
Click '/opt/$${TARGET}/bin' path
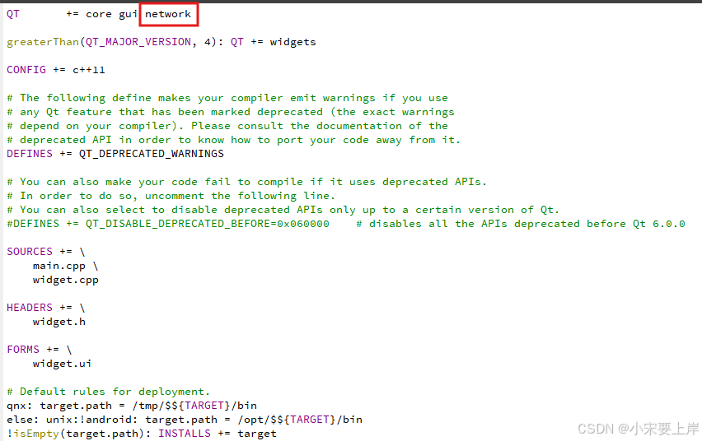300,420
